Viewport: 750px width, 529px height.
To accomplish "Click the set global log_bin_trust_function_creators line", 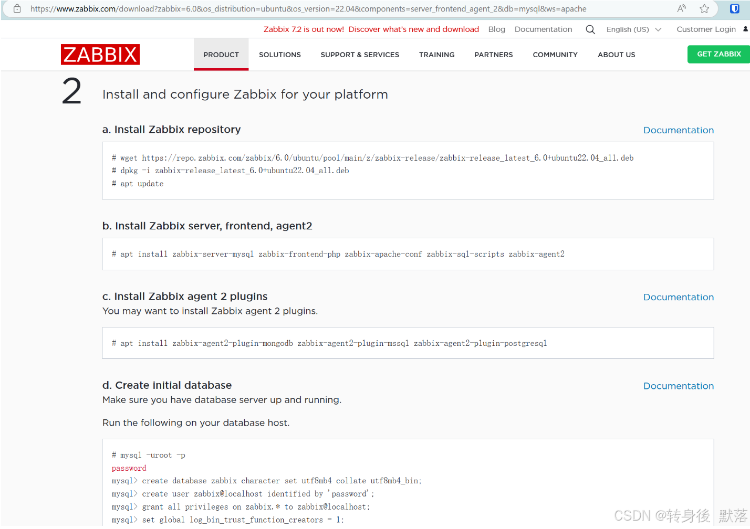I will (228, 520).
